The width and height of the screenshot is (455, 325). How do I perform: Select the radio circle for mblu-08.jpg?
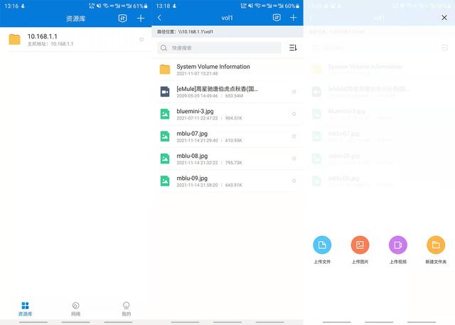pos(294,159)
